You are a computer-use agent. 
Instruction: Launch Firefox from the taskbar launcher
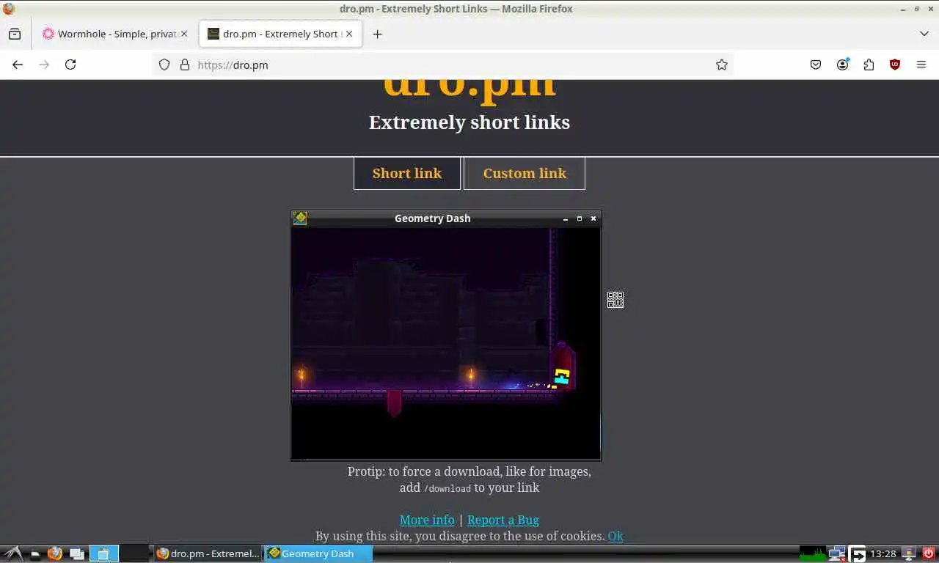(54, 553)
